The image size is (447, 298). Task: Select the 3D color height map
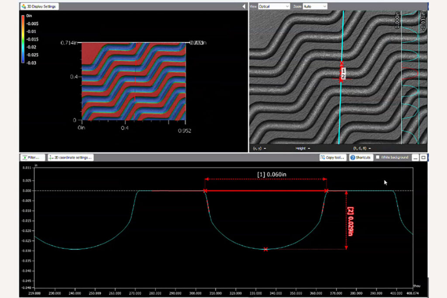(x=134, y=81)
